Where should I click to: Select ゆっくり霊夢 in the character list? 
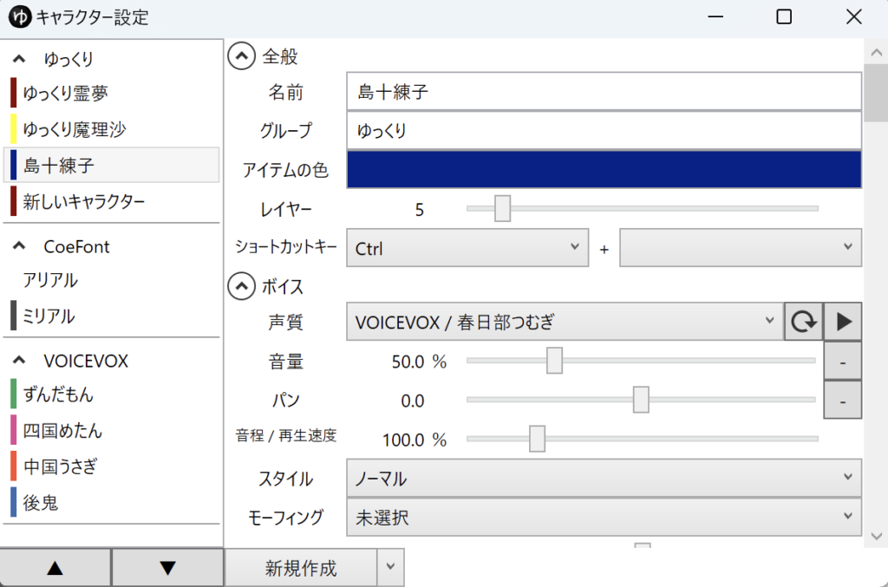[112, 94]
